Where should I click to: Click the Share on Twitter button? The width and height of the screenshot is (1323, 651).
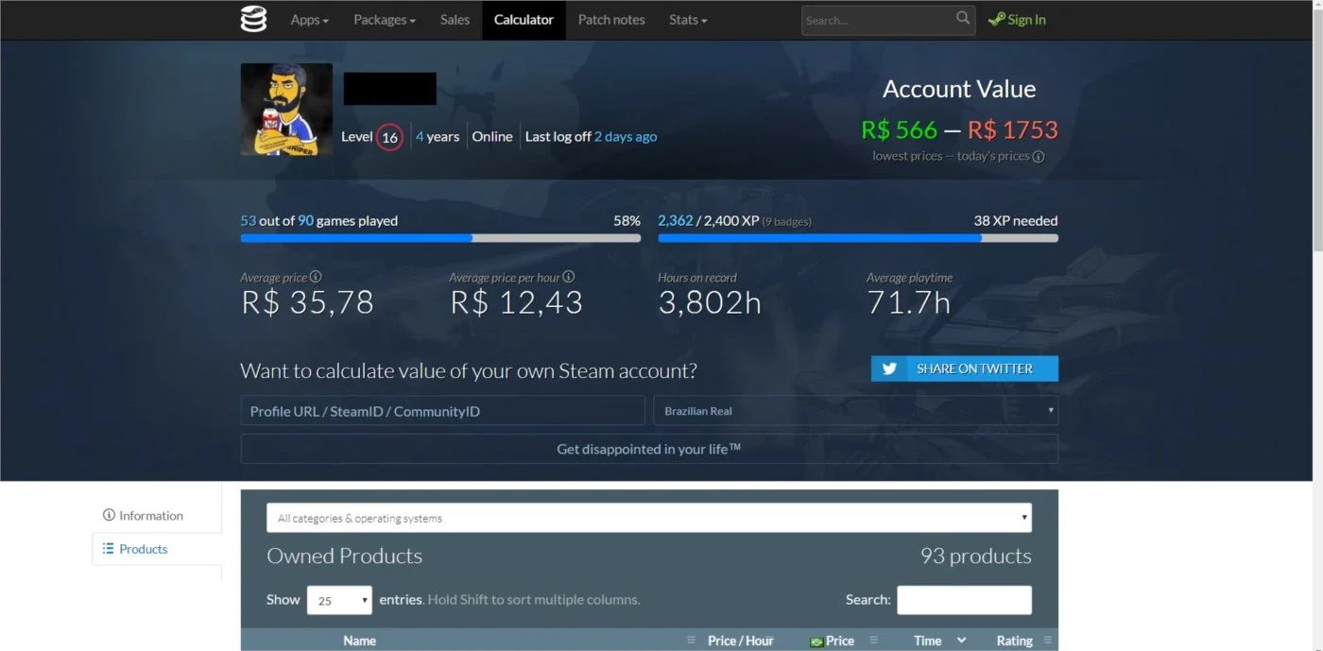(965, 368)
